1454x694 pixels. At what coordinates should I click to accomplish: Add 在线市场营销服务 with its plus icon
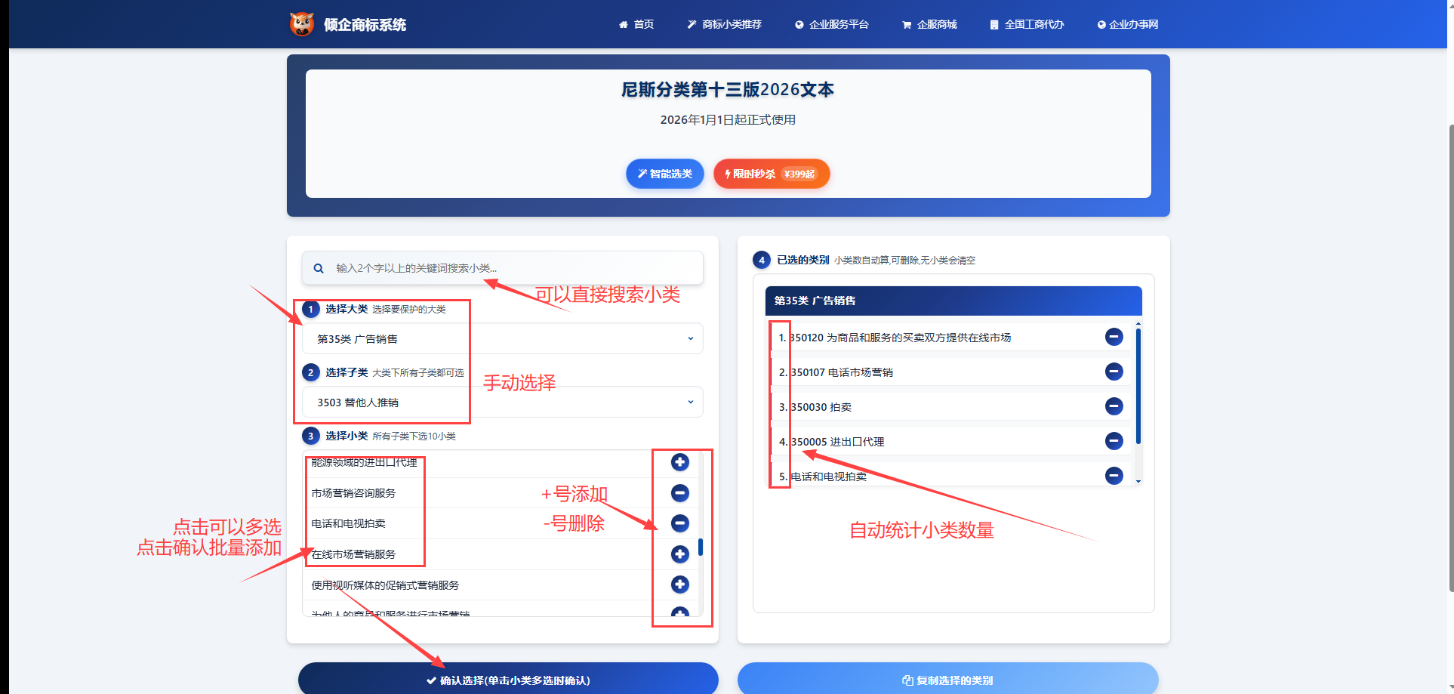click(x=679, y=554)
